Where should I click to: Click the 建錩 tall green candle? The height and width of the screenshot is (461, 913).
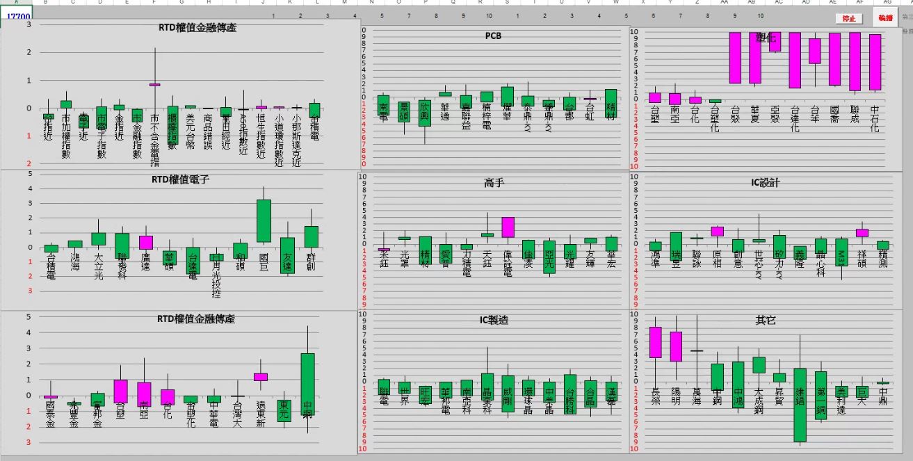(800, 405)
